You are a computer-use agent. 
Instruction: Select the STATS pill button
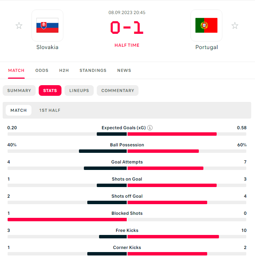(50, 90)
